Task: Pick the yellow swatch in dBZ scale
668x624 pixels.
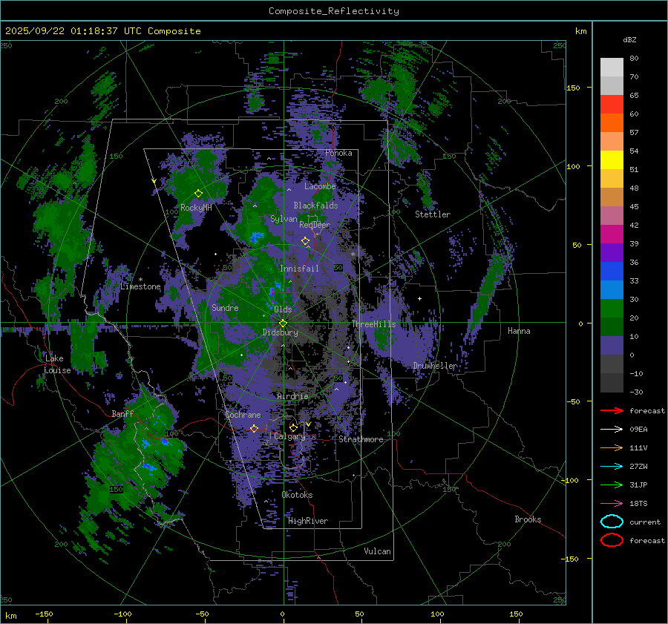Action: 612,160
